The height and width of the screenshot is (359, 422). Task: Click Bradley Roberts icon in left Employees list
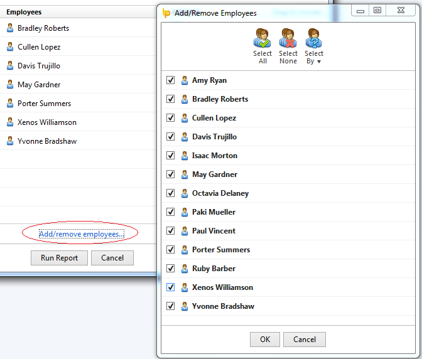(x=10, y=28)
